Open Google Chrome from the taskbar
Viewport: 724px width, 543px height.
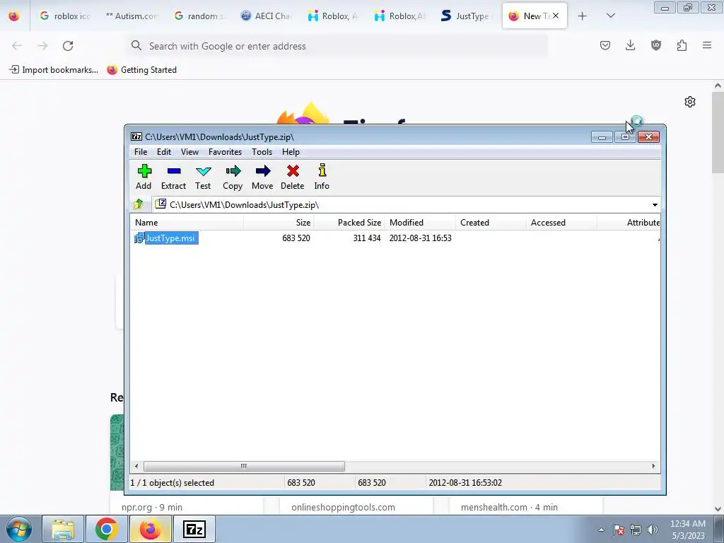click(106, 529)
